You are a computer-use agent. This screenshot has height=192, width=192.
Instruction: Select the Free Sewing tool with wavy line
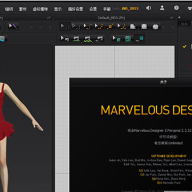click(88, 39)
